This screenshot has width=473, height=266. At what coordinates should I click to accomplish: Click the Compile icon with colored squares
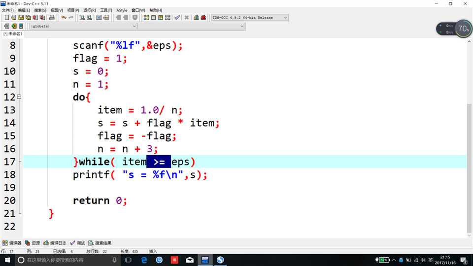[x=146, y=18]
